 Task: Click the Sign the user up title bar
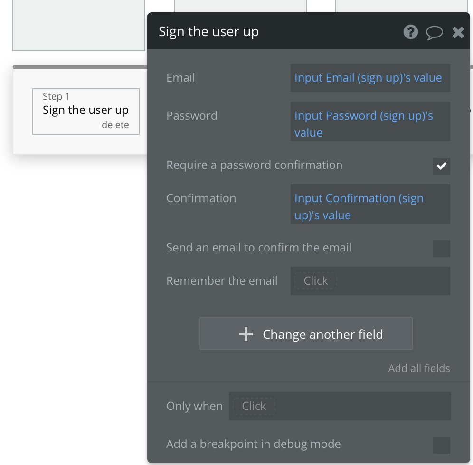tap(209, 31)
